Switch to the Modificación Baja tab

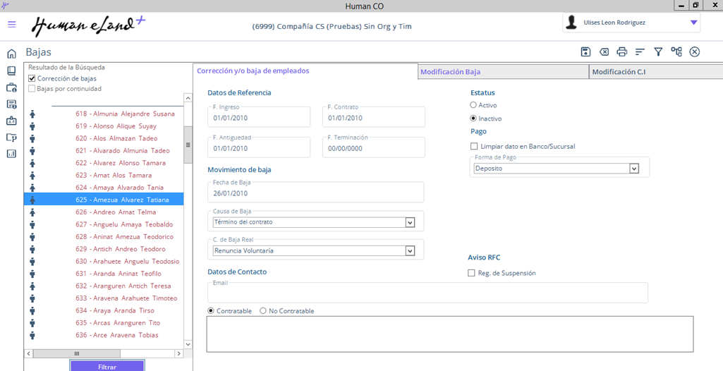click(x=450, y=72)
